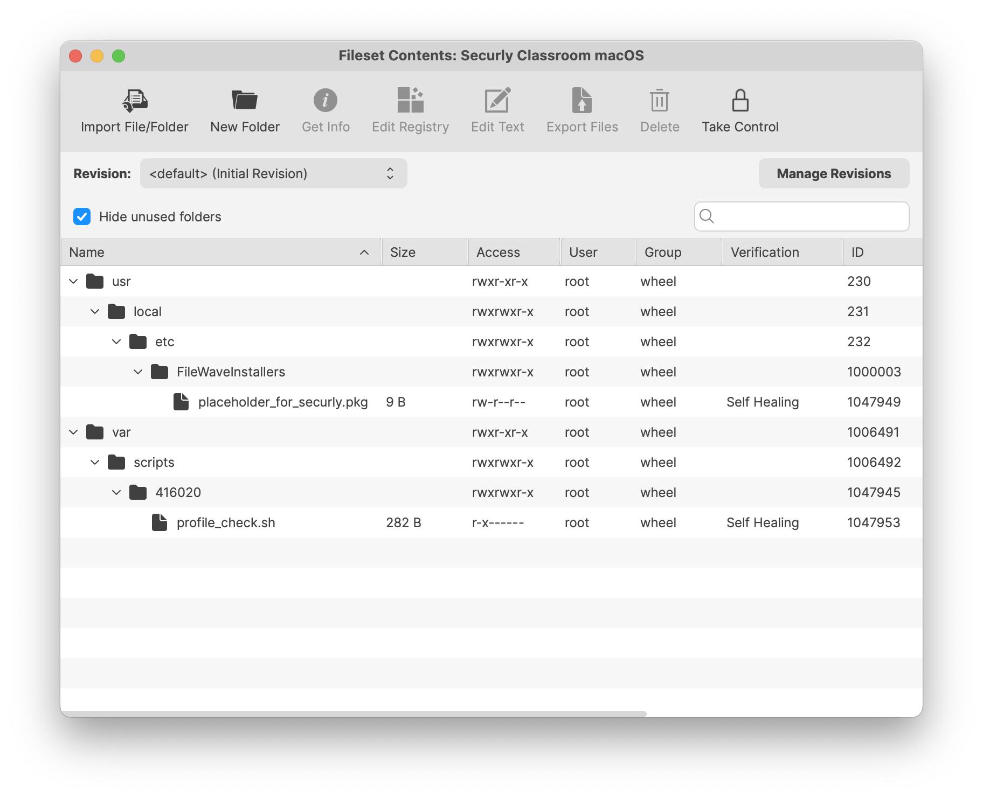Click the ID 1047949 cell
This screenshot has height=797, width=983.
874,402
